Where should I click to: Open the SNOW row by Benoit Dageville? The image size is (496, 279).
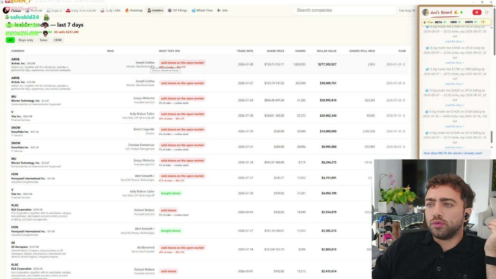click(16, 127)
